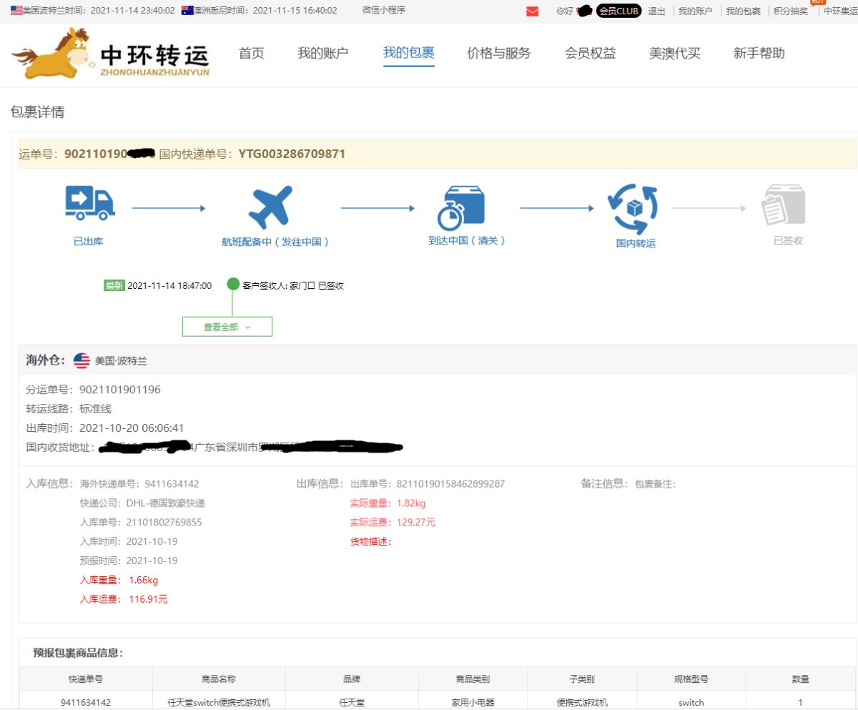
Task: Select 我的包裹 main navigation tab
Action: tap(409, 52)
